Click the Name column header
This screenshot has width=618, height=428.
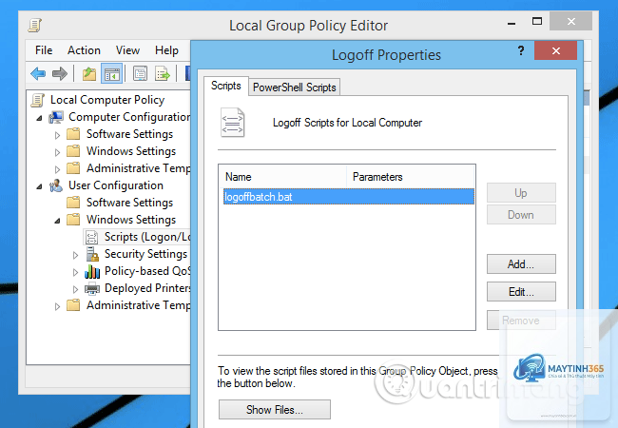283,177
